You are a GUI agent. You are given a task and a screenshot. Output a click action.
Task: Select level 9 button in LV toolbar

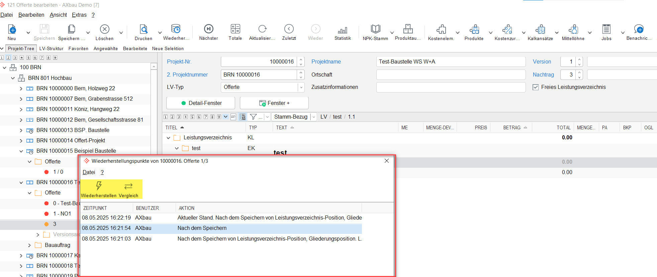tap(219, 117)
